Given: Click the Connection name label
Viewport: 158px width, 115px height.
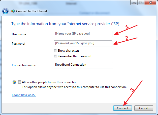Looking at the screenshot, I should click(24, 65).
